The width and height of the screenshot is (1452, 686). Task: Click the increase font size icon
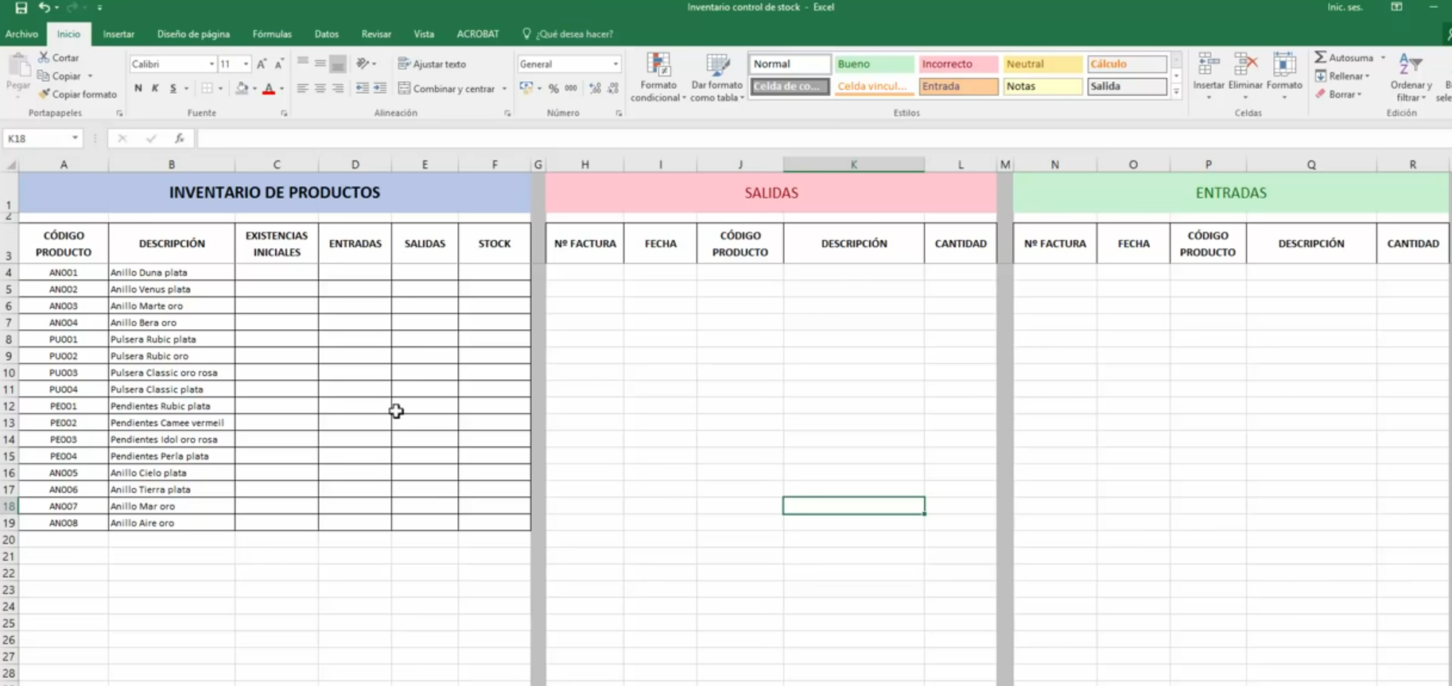[x=261, y=64]
